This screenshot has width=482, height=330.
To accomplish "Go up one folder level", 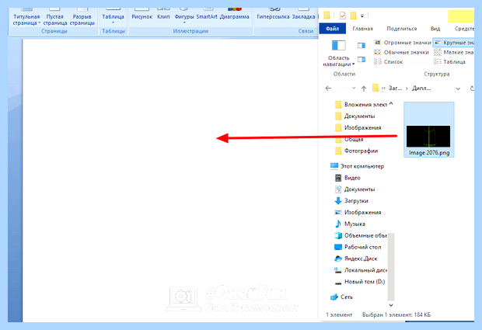I will pyautogui.click(x=364, y=89).
